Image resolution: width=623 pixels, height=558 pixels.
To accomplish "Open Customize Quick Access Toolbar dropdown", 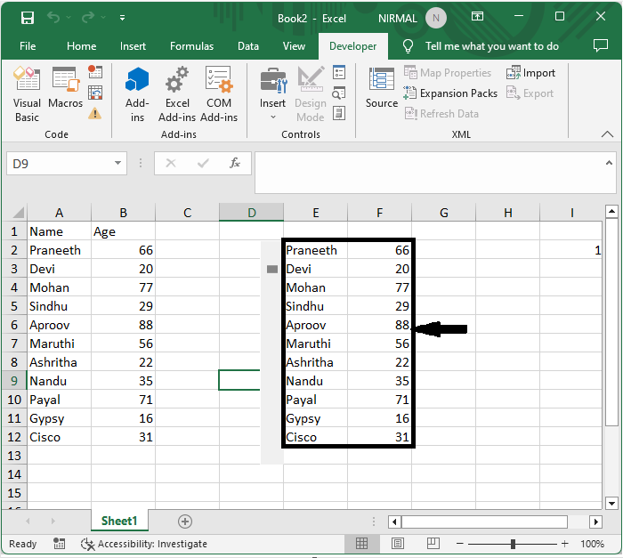I will pyautogui.click(x=123, y=18).
